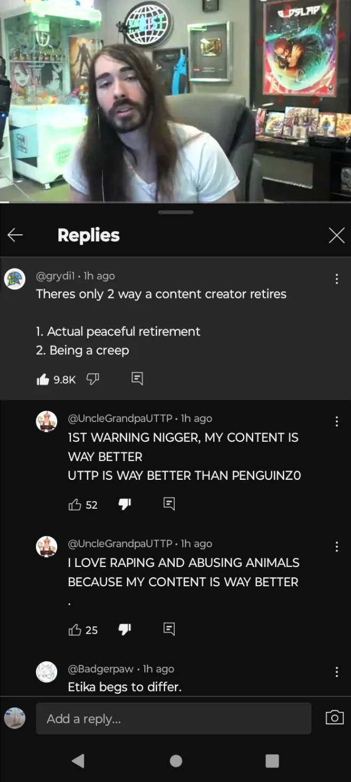Dislike the @grydi1 top comment
This screenshot has height=782, width=351.
pyautogui.click(x=93, y=379)
